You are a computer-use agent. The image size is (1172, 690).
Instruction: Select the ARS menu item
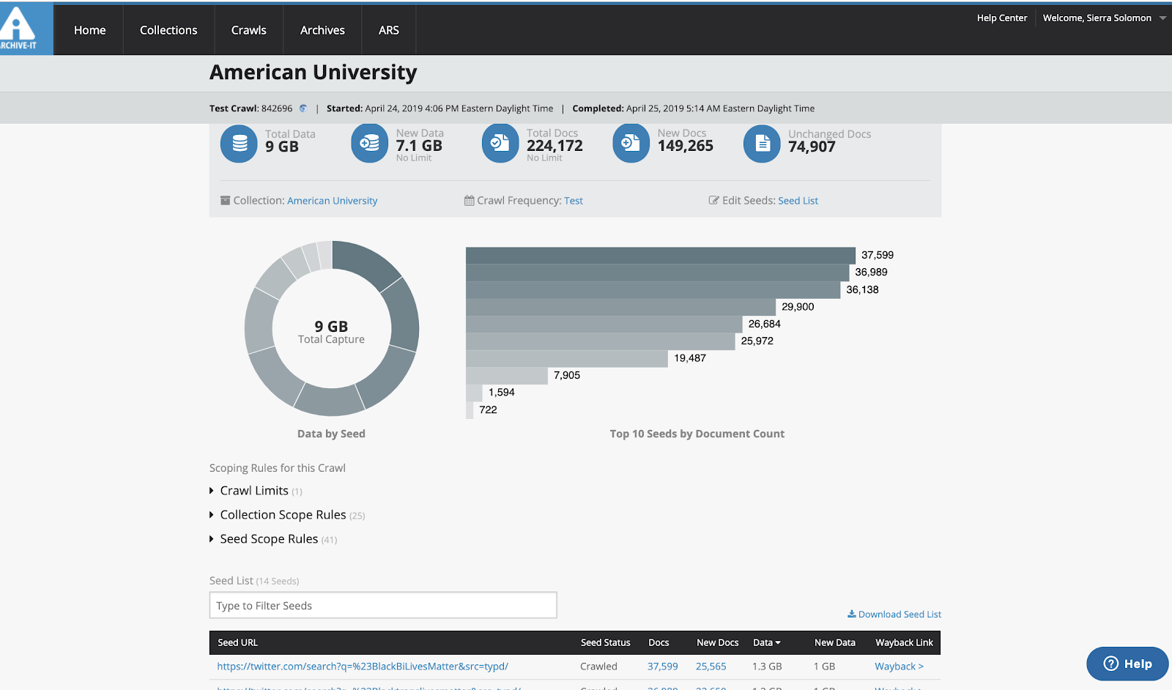(x=389, y=30)
